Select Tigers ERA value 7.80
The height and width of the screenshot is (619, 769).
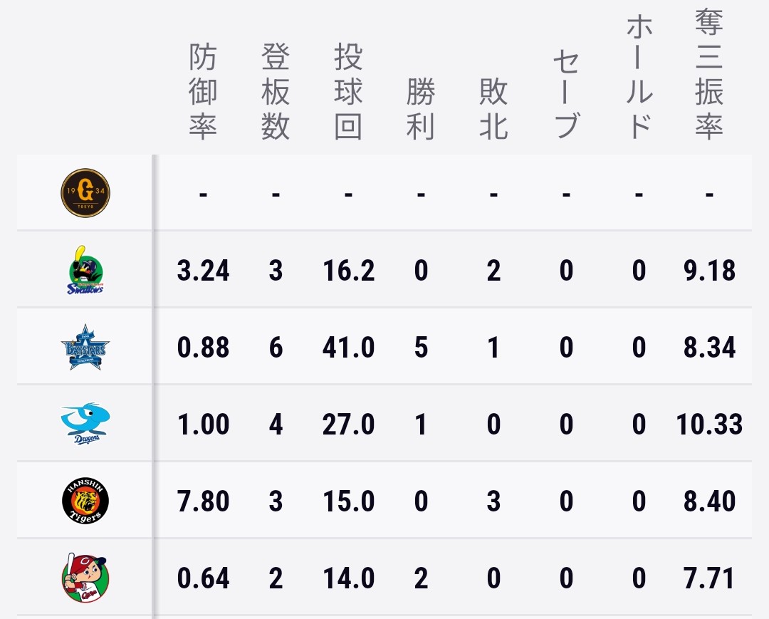(x=203, y=501)
